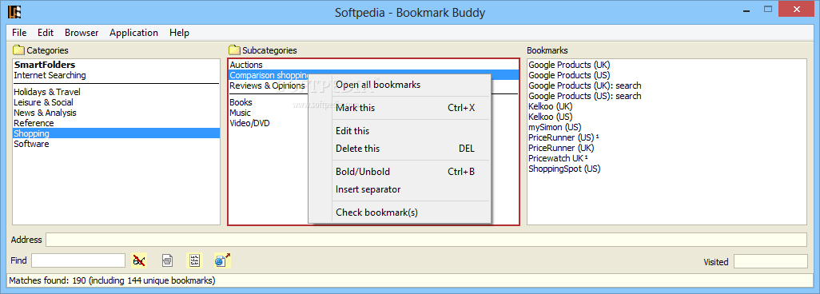Click the crossed-out glasses icon
The image size is (820, 294).
click(x=139, y=260)
